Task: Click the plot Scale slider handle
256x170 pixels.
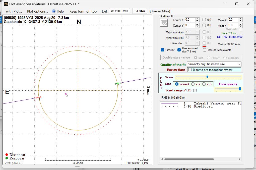Action: click(207, 77)
